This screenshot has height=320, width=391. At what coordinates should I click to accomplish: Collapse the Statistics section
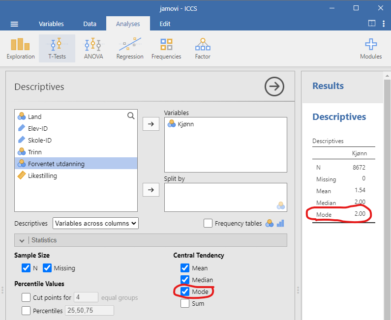[x=21, y=240]
